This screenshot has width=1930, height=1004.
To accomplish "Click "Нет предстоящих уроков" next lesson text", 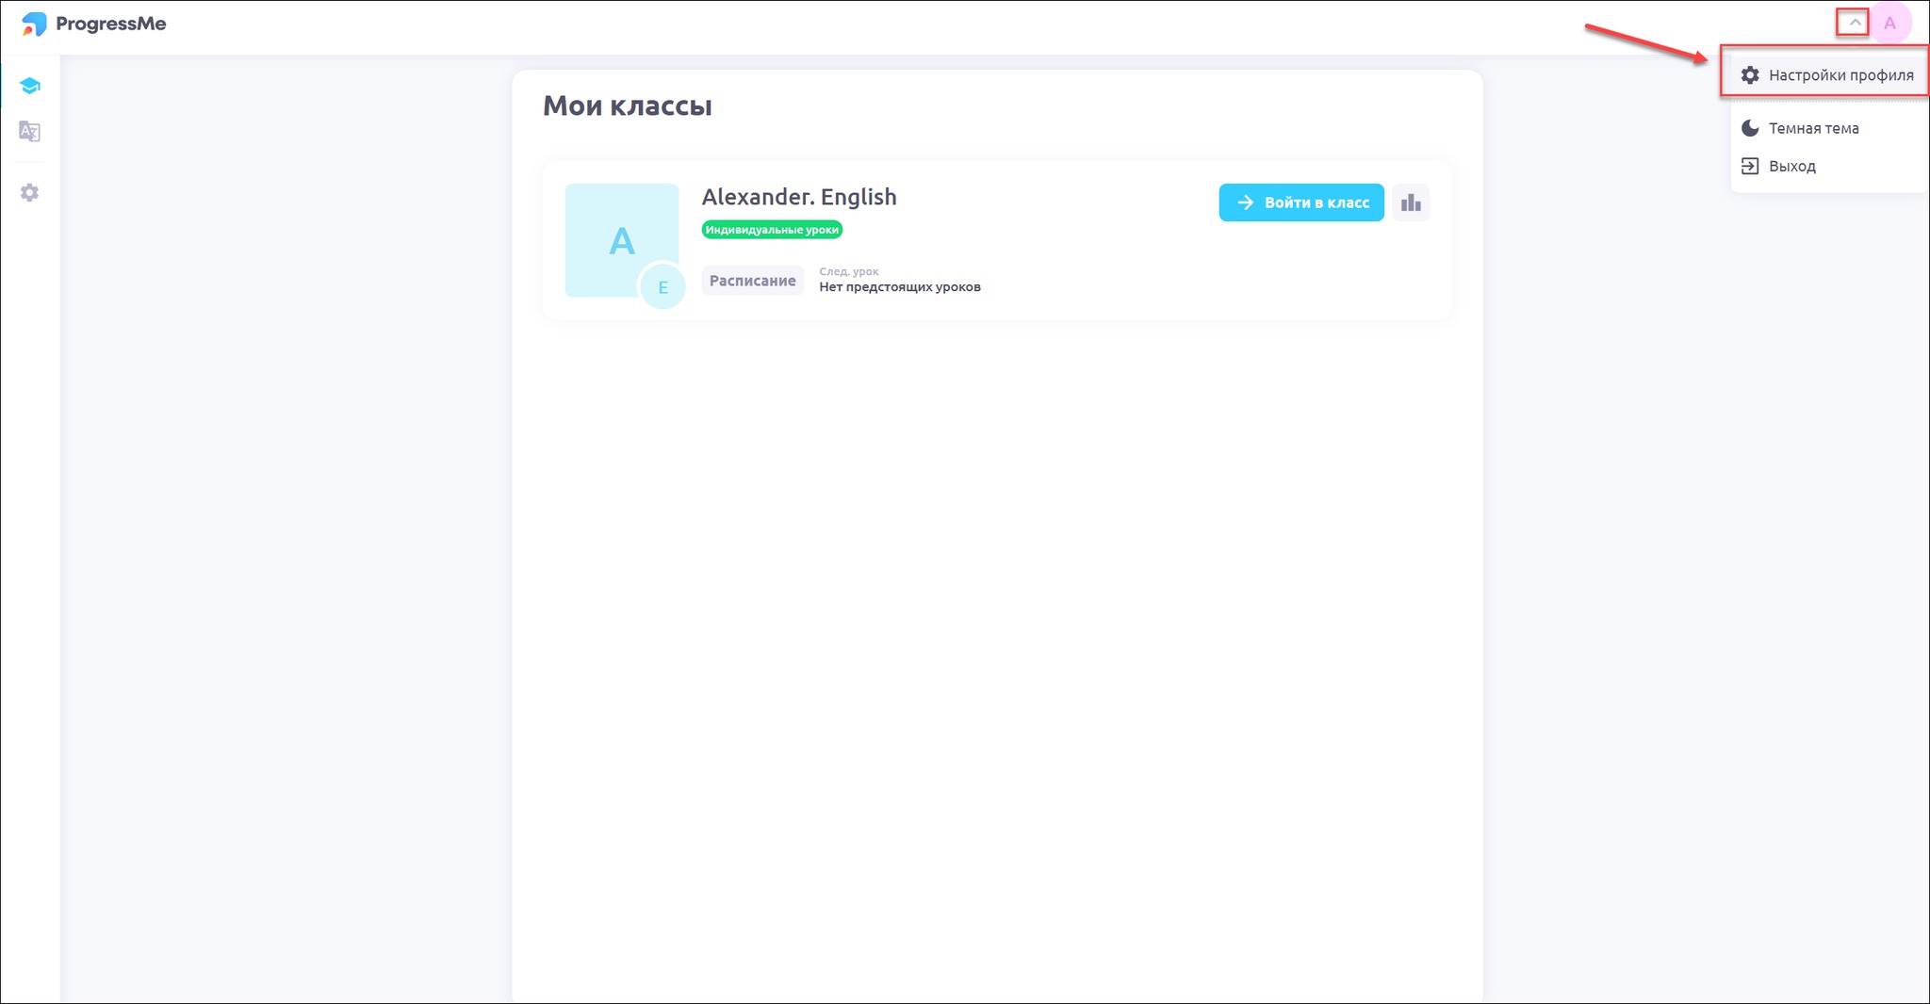I will 899,287.
